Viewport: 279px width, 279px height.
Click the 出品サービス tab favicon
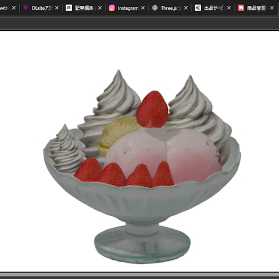[198, 8]
